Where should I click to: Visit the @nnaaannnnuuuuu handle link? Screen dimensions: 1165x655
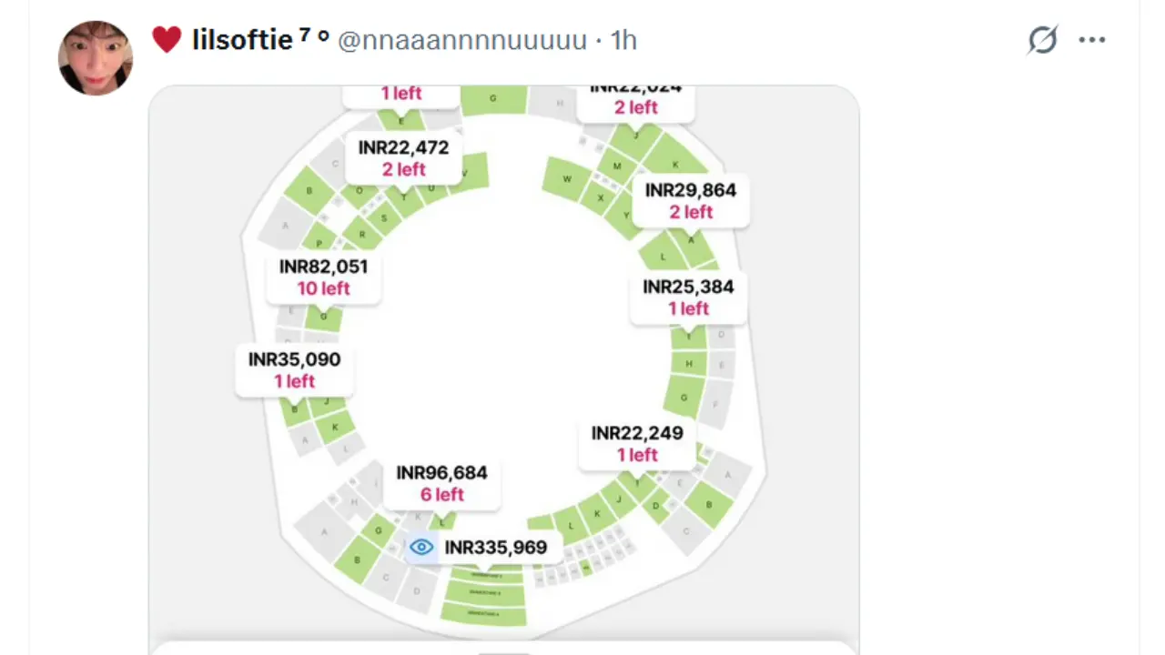pyautogui.click(x=461, y=41)
